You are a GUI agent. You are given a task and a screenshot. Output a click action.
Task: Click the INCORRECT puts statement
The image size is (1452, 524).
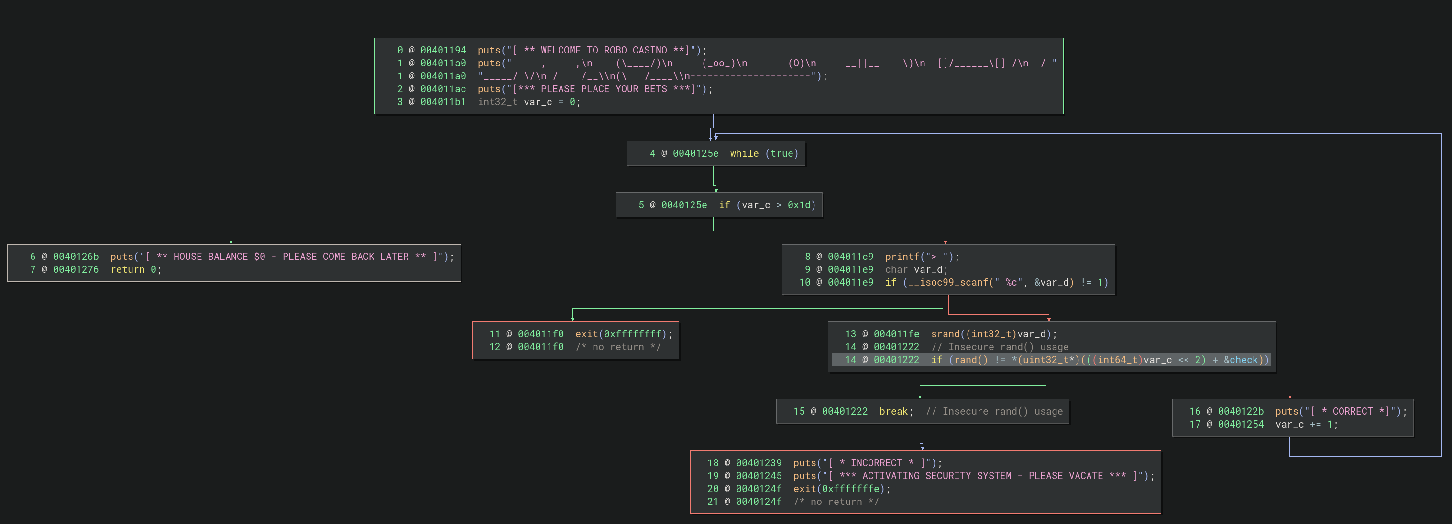coord(867,463)
